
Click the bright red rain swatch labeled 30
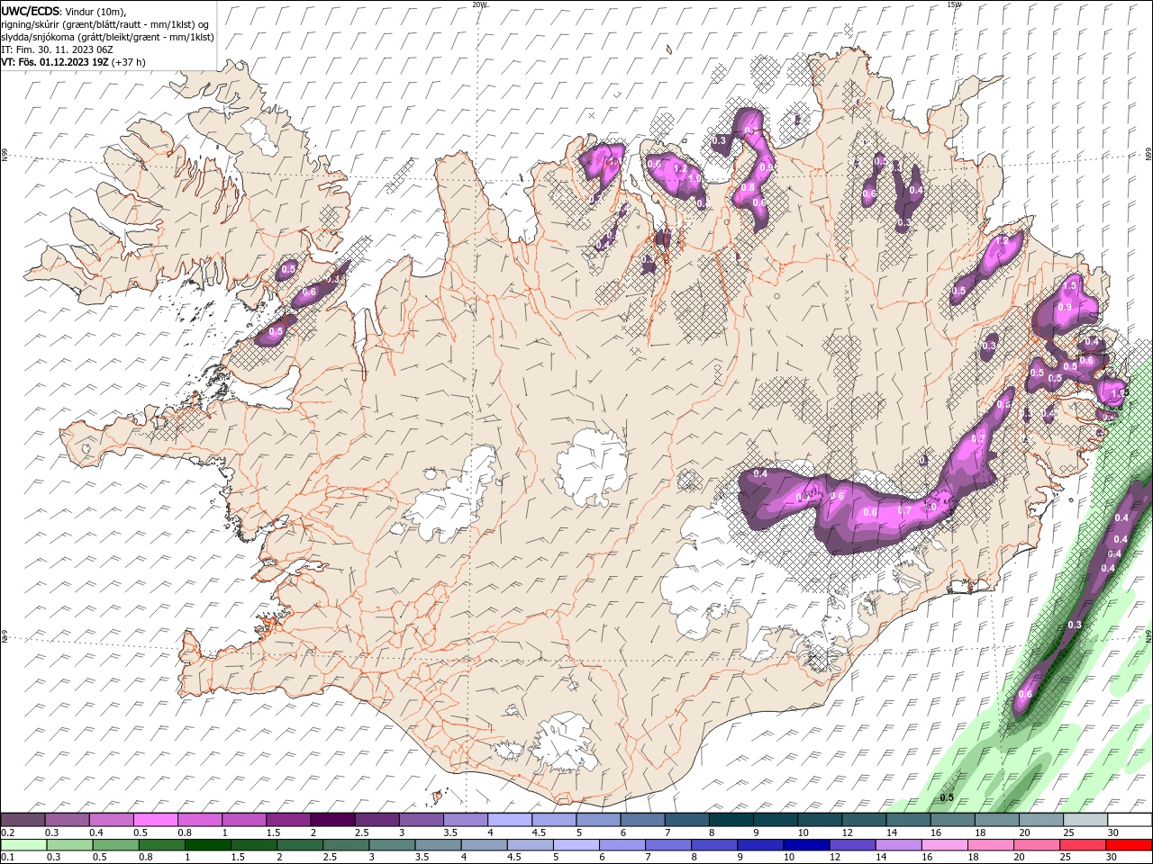[1129, 845]
